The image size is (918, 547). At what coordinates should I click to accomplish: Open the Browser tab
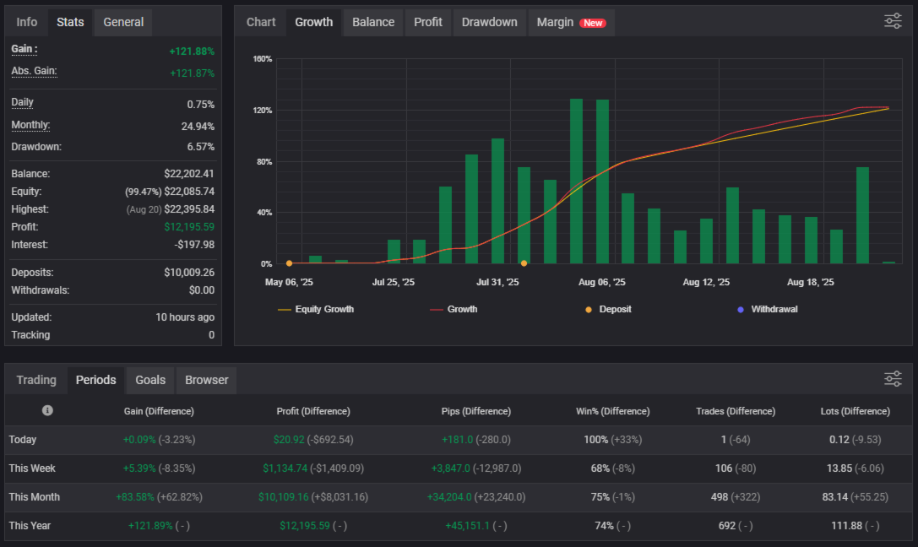pyautogui.click(x=207, y=380)
